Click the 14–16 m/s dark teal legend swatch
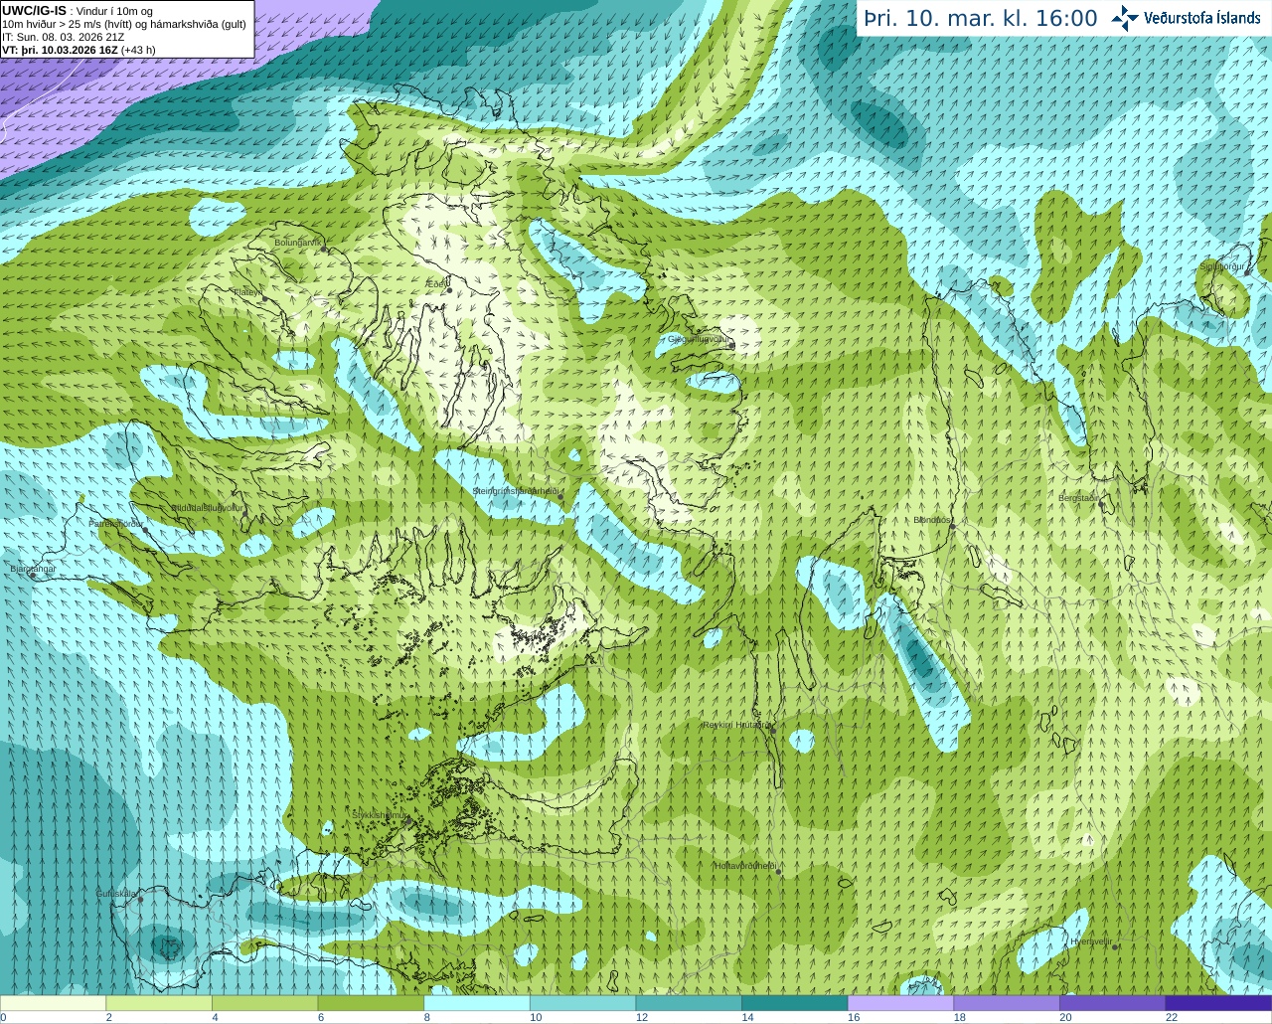Screen dimensions: 1272x1024 point(795,1003)
